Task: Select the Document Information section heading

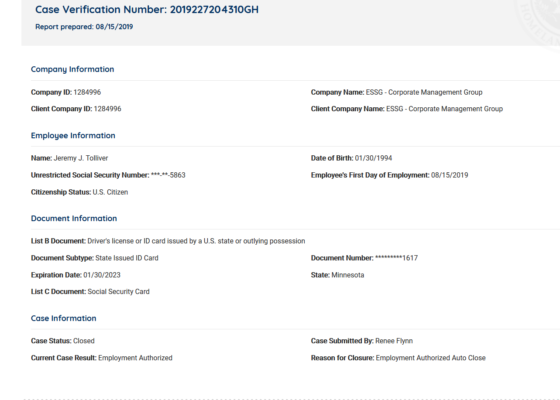Action: (74, 219)
